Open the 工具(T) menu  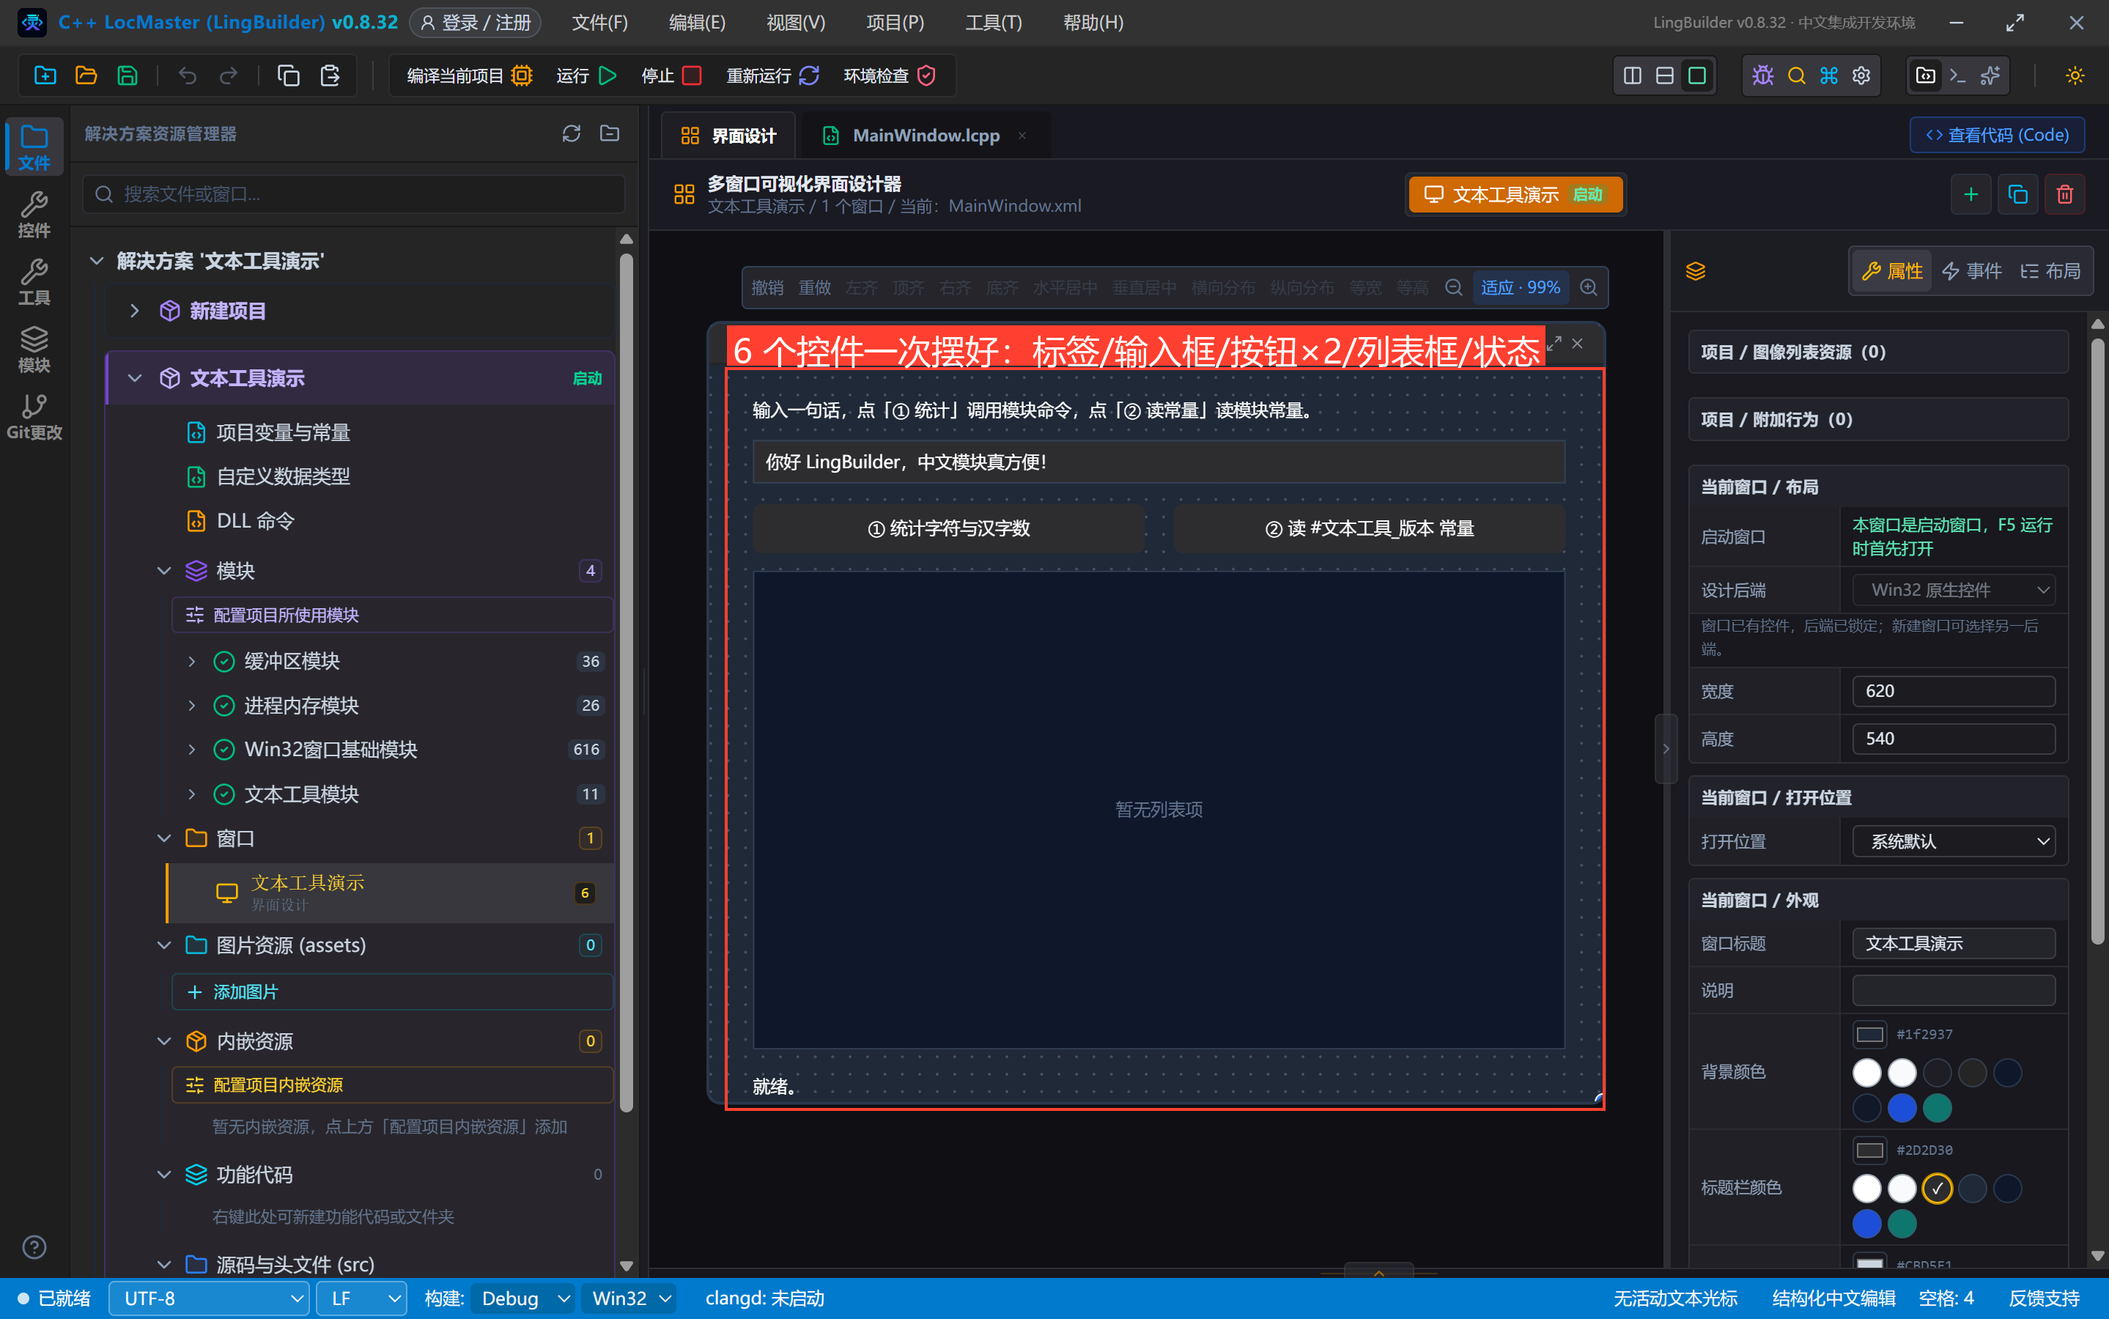[994, 23]
